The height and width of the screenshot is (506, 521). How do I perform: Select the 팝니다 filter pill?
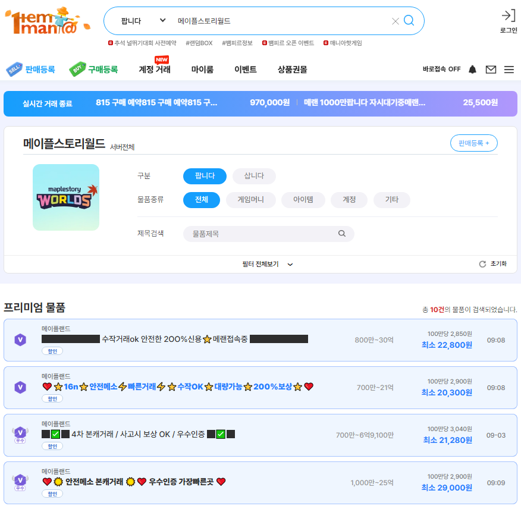(x=205, y=176)
